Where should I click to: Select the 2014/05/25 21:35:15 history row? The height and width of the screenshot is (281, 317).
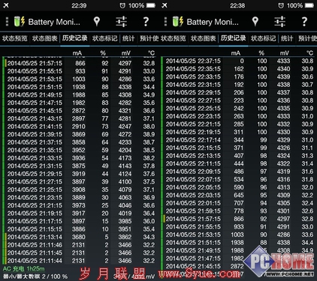80,150
